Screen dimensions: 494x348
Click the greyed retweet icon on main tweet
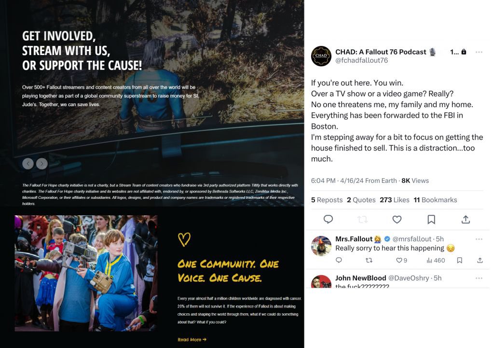362,220
